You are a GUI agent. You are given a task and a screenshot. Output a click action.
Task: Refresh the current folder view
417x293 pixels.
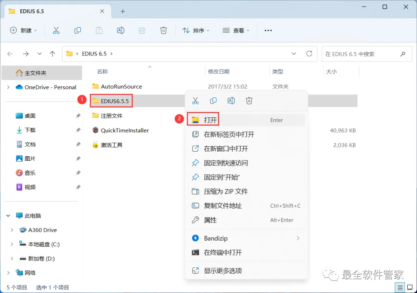[x=309, y=54]
